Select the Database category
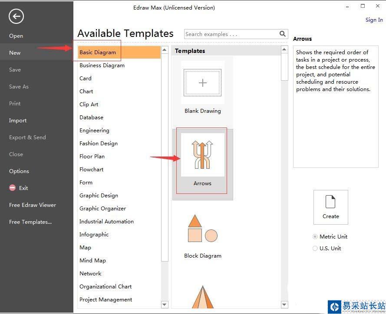This screenshot has height=314, width=386. 91,118
